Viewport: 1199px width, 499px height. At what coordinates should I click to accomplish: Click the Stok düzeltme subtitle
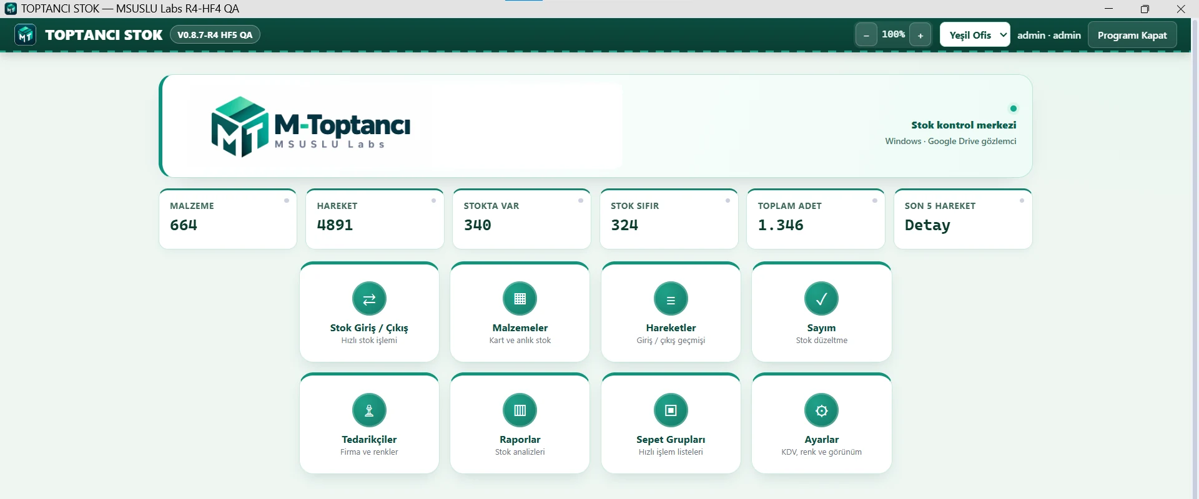point(821,341)
